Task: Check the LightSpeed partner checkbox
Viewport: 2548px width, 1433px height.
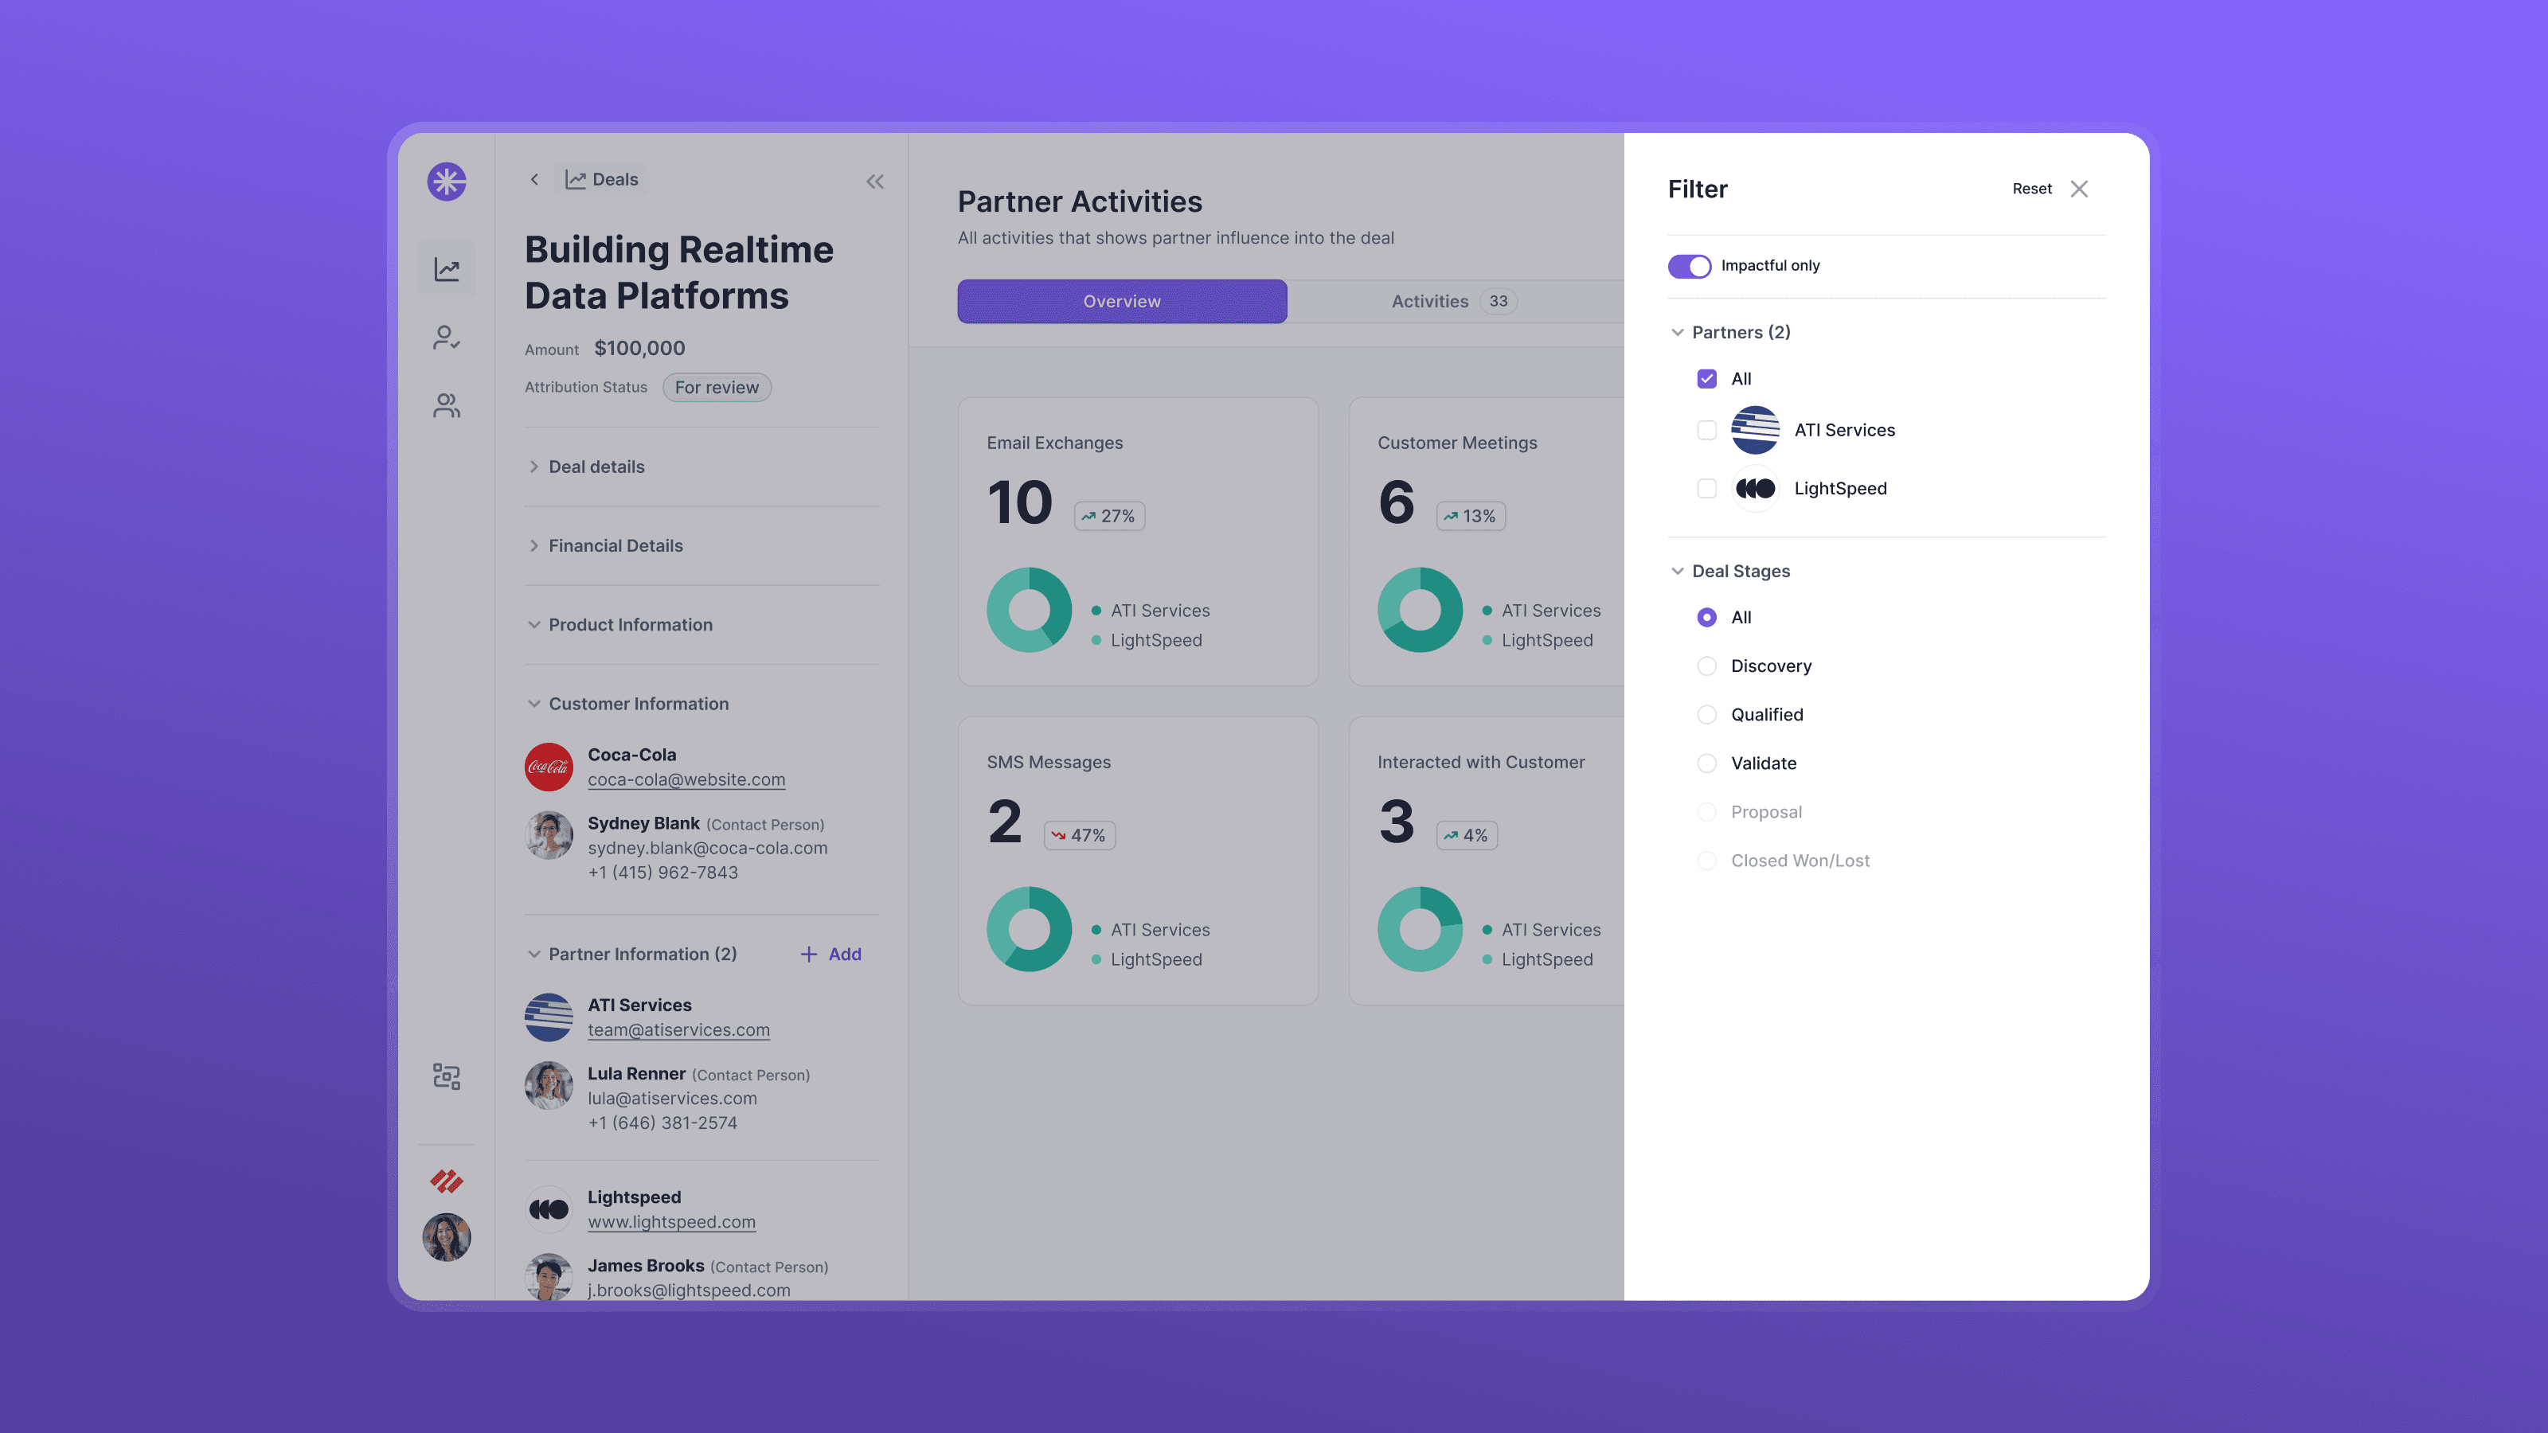Action: click(1706, 489)
